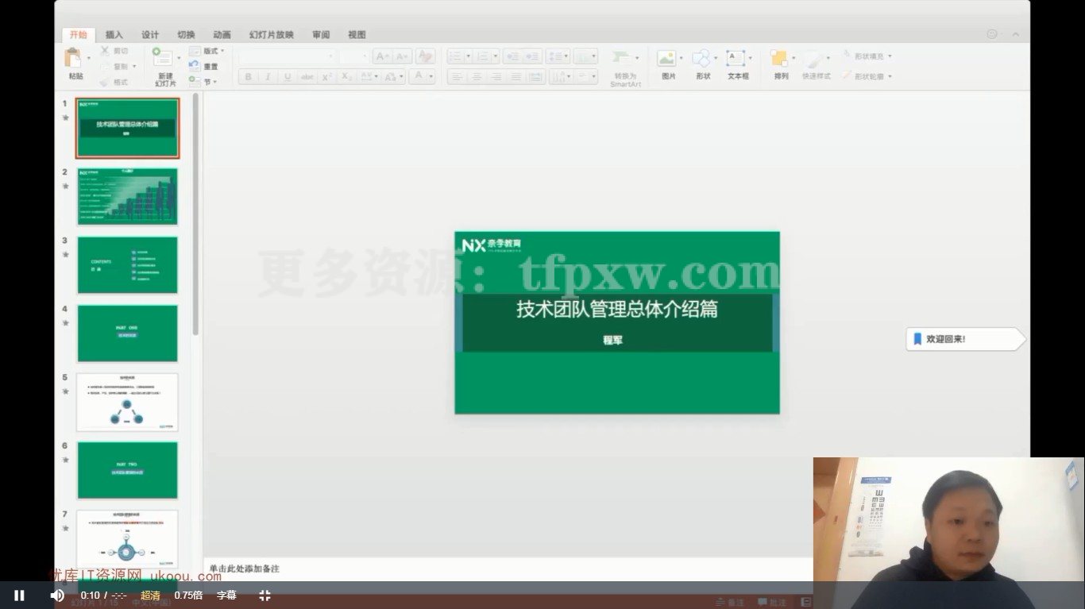This screenshot has width=1085, height=609.
Task: Enable subtitles via 字幕 button
Action: (226, 595)
